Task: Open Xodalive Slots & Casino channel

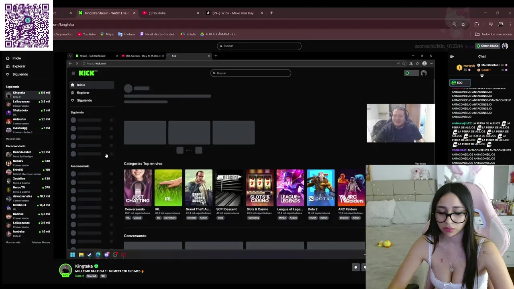Action: point(27,181)
